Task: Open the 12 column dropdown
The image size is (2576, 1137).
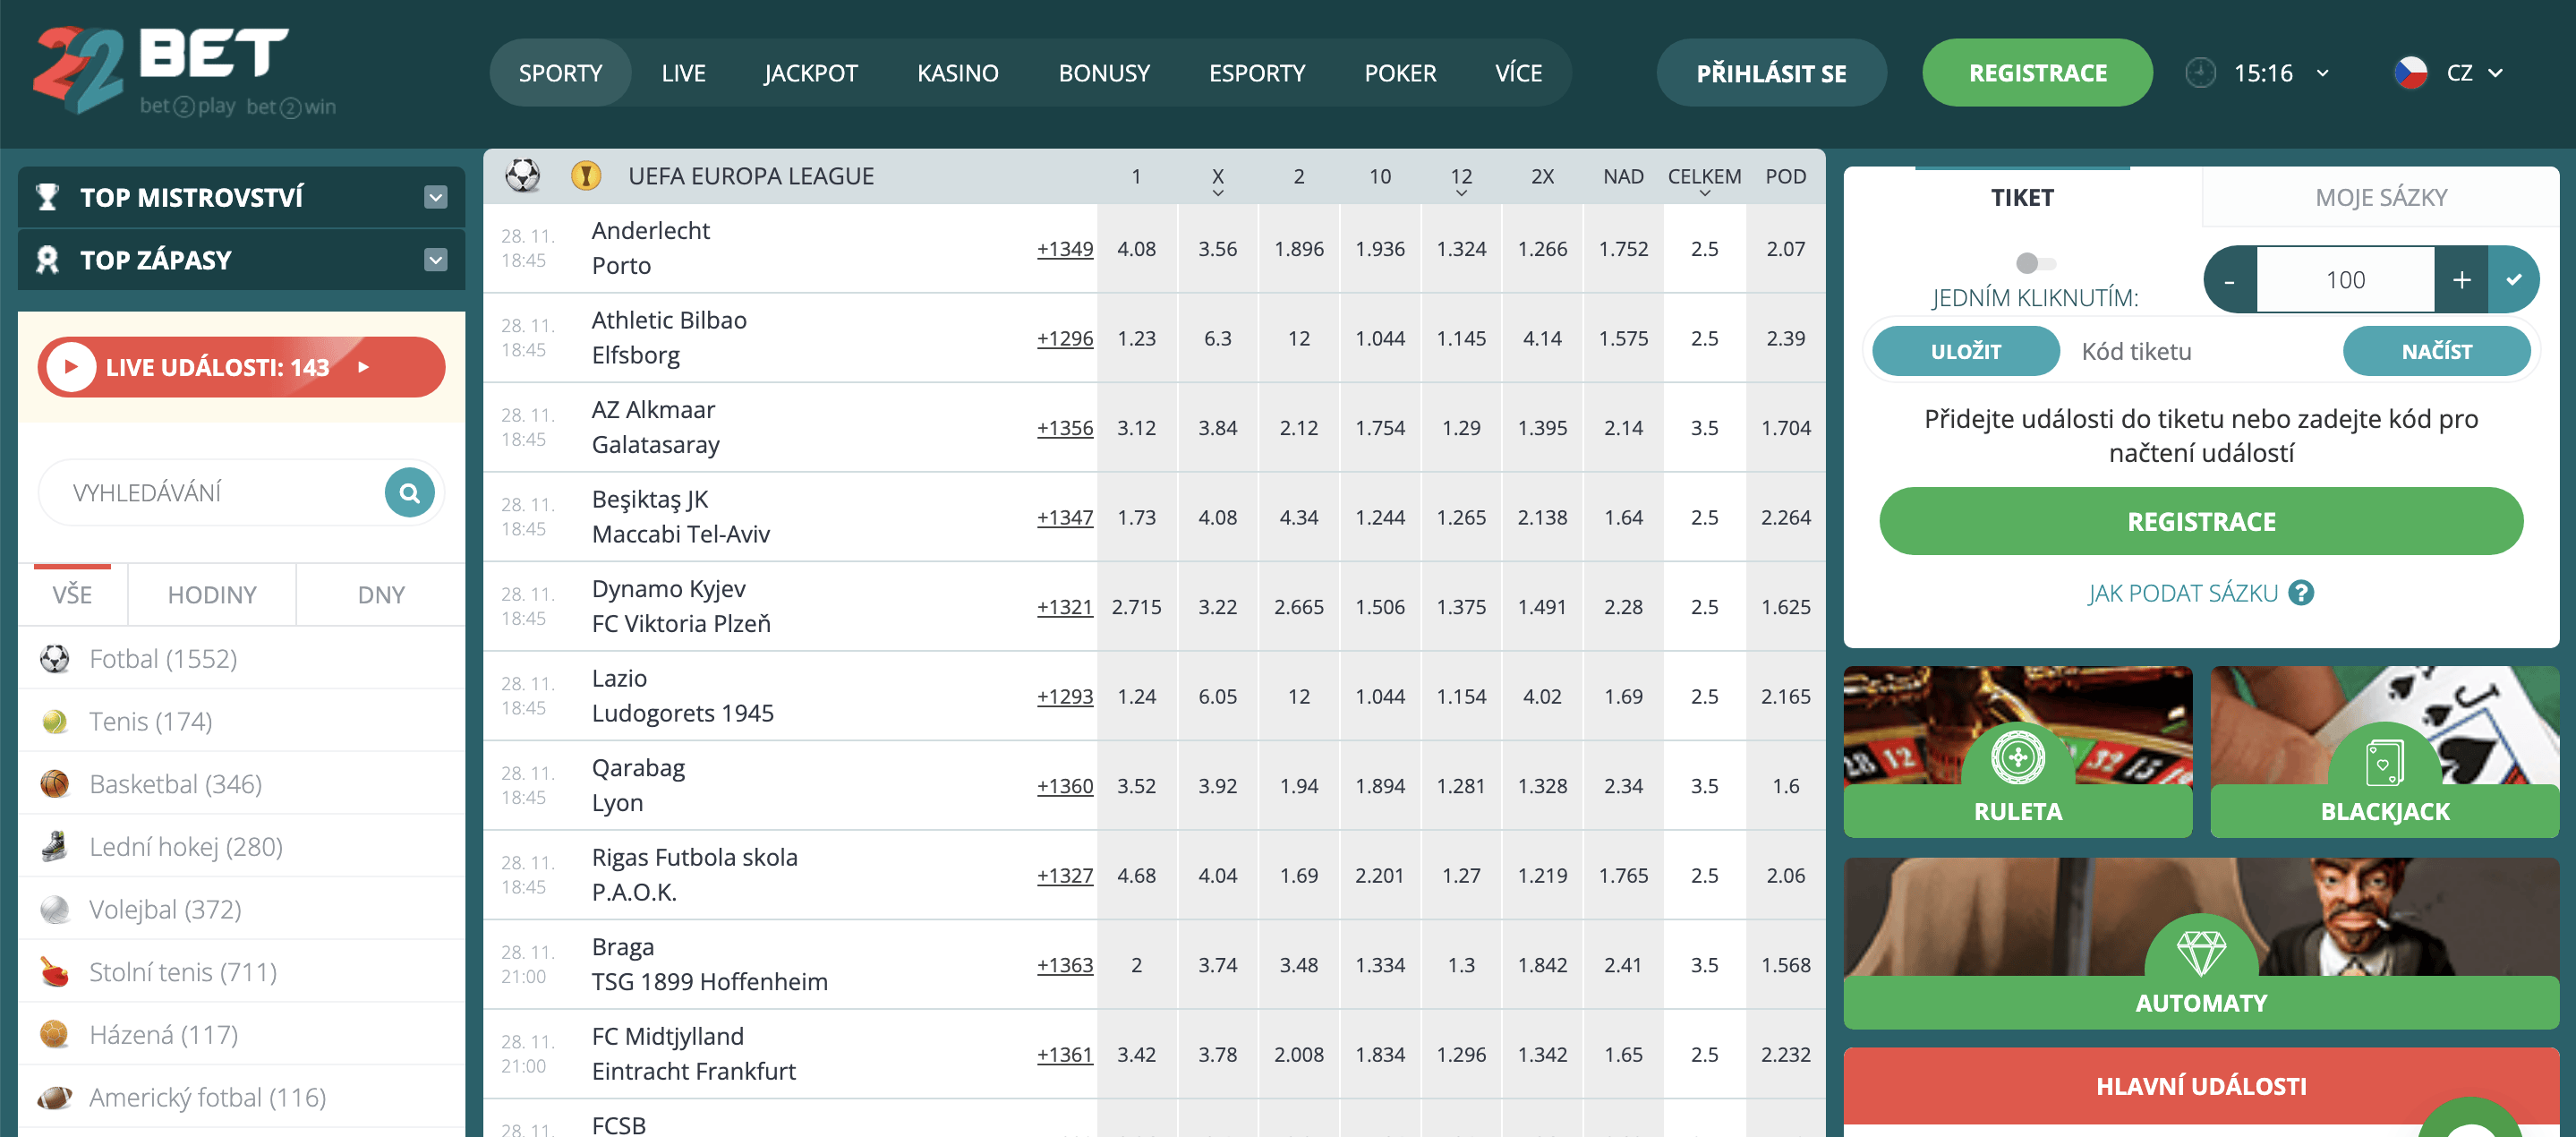Action: click(x=1461, y=193)
